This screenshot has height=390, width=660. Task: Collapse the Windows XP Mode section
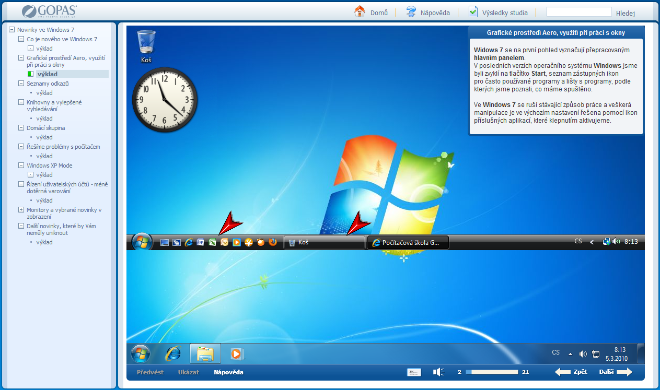pyautogui.click(x=21, y=166)
